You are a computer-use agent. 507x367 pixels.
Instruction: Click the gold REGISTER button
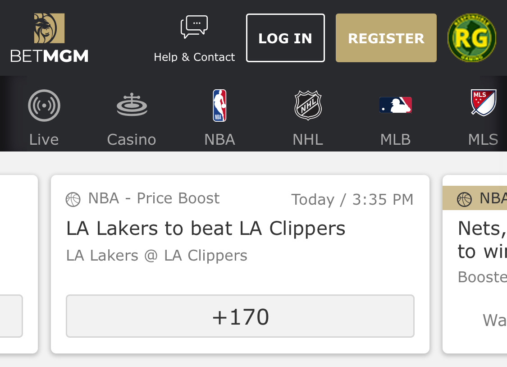click(x=386, y=38)
